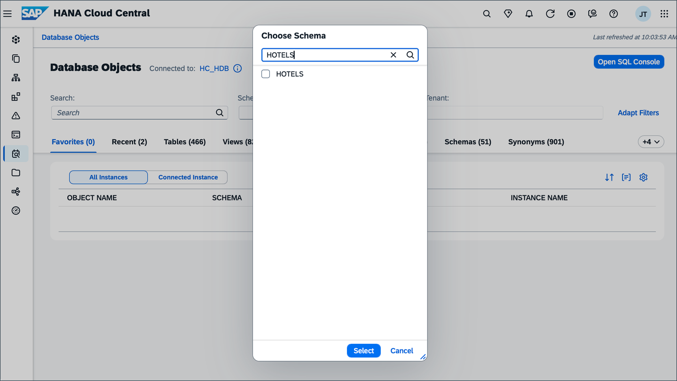Click the magnifier in the main Search field
677x381 pixels.
(x=220, y=113)
